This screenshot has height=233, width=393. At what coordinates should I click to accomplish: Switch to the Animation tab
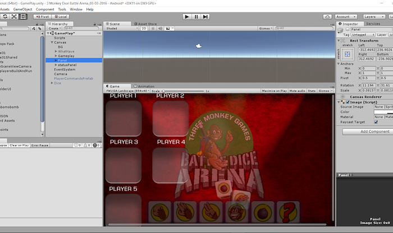point(144,86)
